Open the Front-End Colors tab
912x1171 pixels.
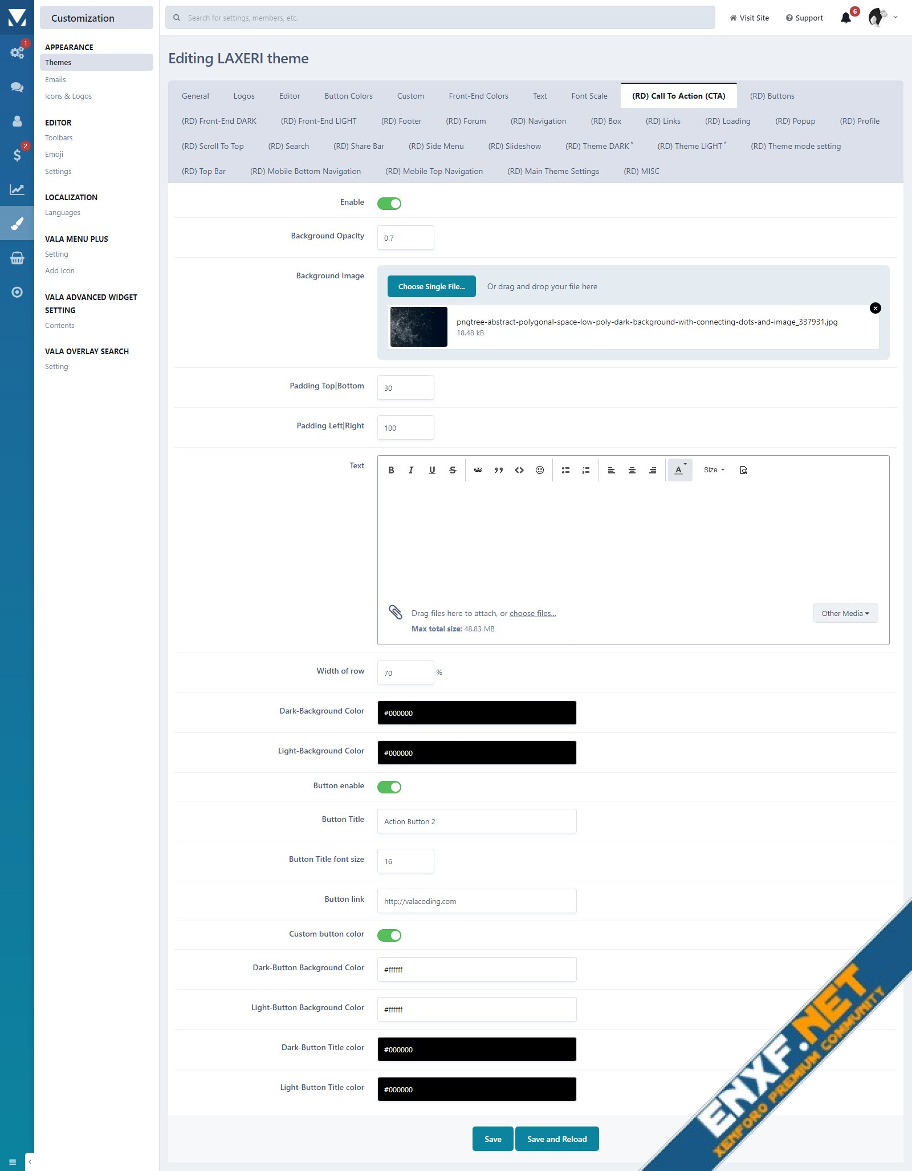point(478,96)
